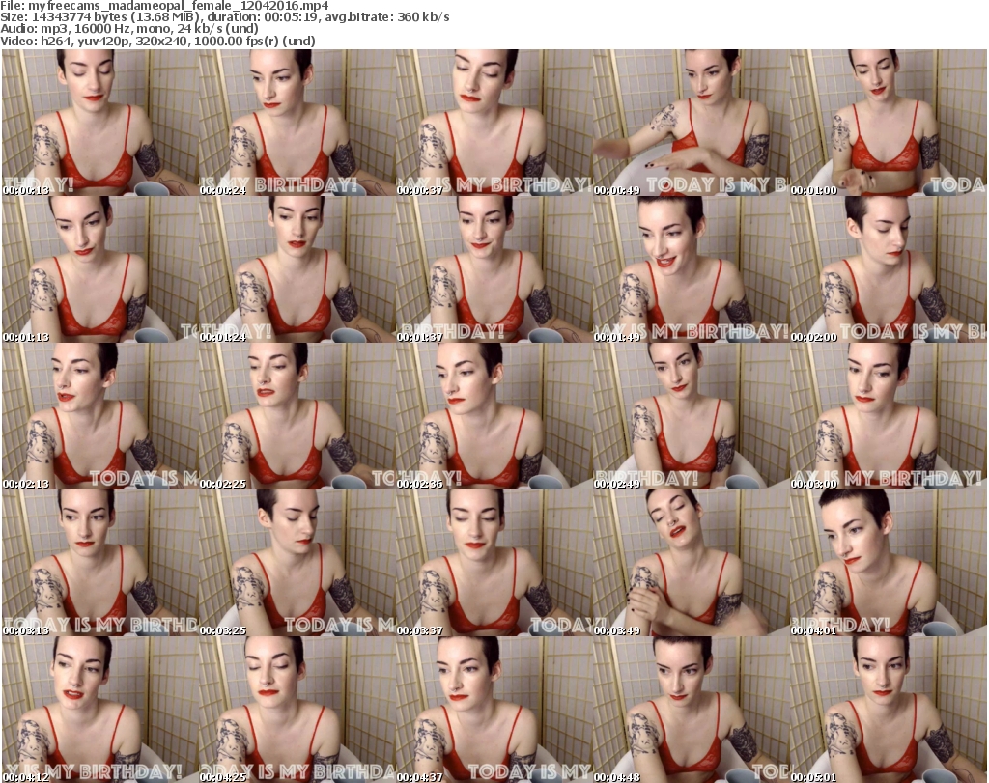Click the frame timestamped 00:01:24
989x783 pixels.
point(297,269)
